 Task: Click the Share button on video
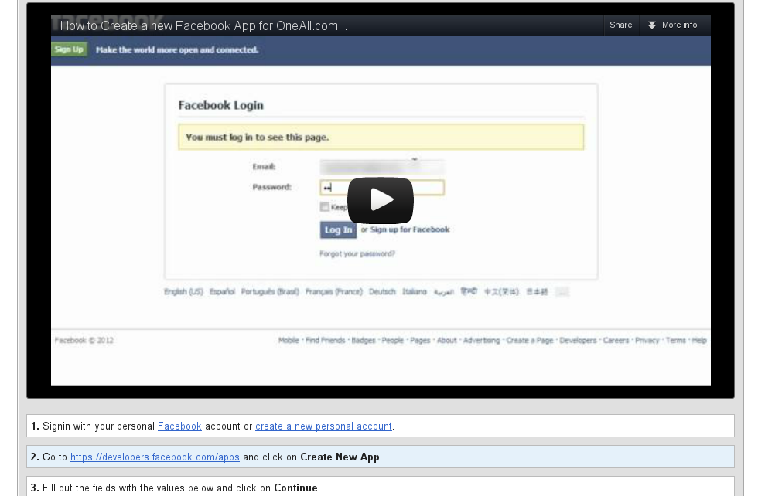click(x=620, y=25)
